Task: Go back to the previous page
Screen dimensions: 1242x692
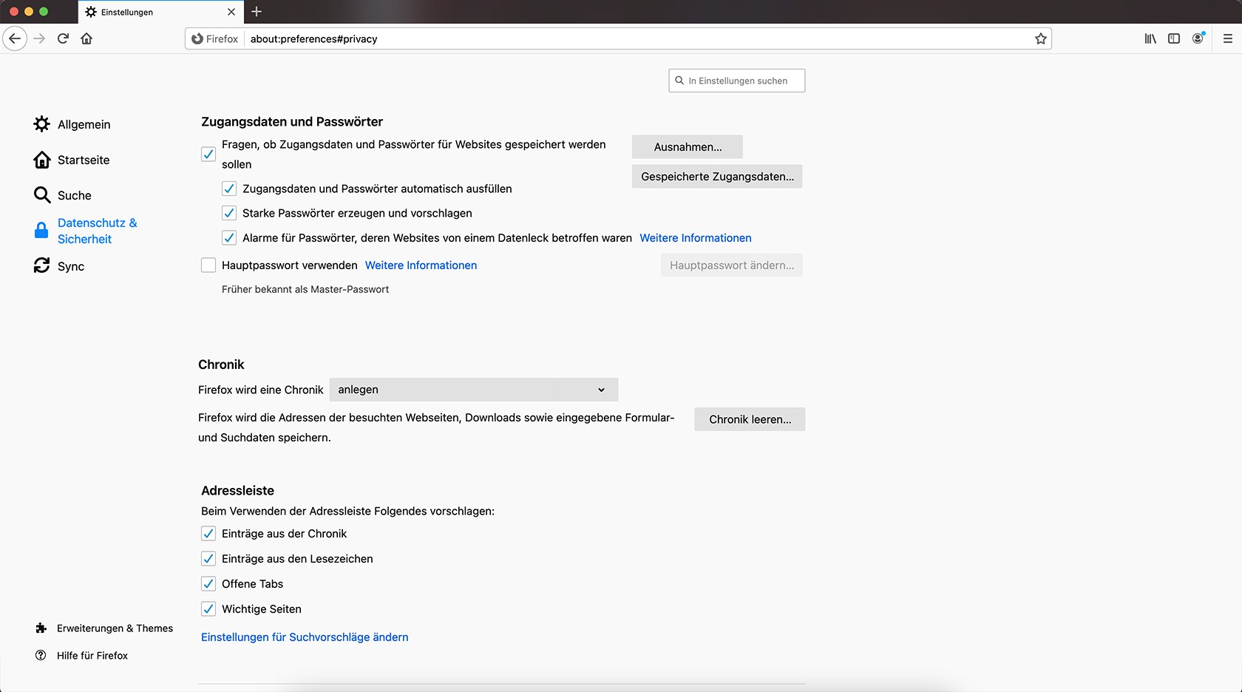Action: [x=15, y=38]
